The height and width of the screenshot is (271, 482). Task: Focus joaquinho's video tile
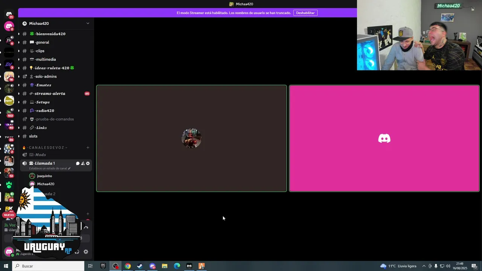[x=191, y=139]
